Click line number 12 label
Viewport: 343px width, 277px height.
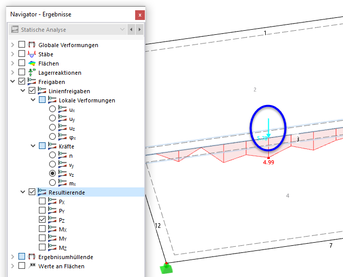pyautogui.click(x=158, y=225)
